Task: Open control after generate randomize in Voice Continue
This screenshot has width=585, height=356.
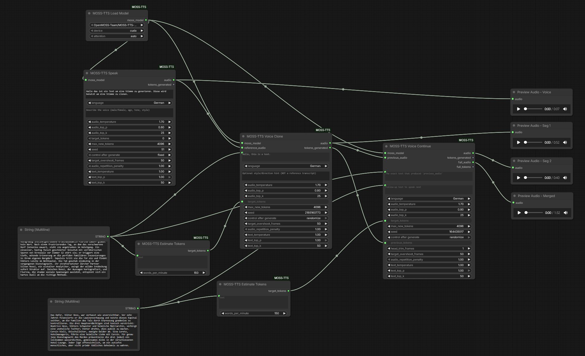Action: [429, 237]
